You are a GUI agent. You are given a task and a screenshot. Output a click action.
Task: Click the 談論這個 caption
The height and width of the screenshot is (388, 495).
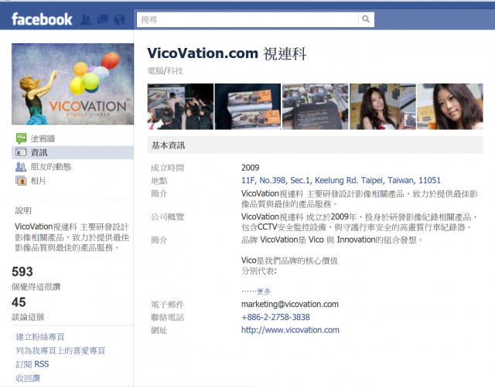[x=28, y=317]
